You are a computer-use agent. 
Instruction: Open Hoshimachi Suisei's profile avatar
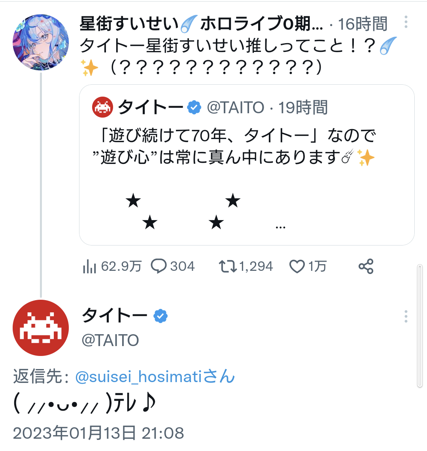coord(41,42)
